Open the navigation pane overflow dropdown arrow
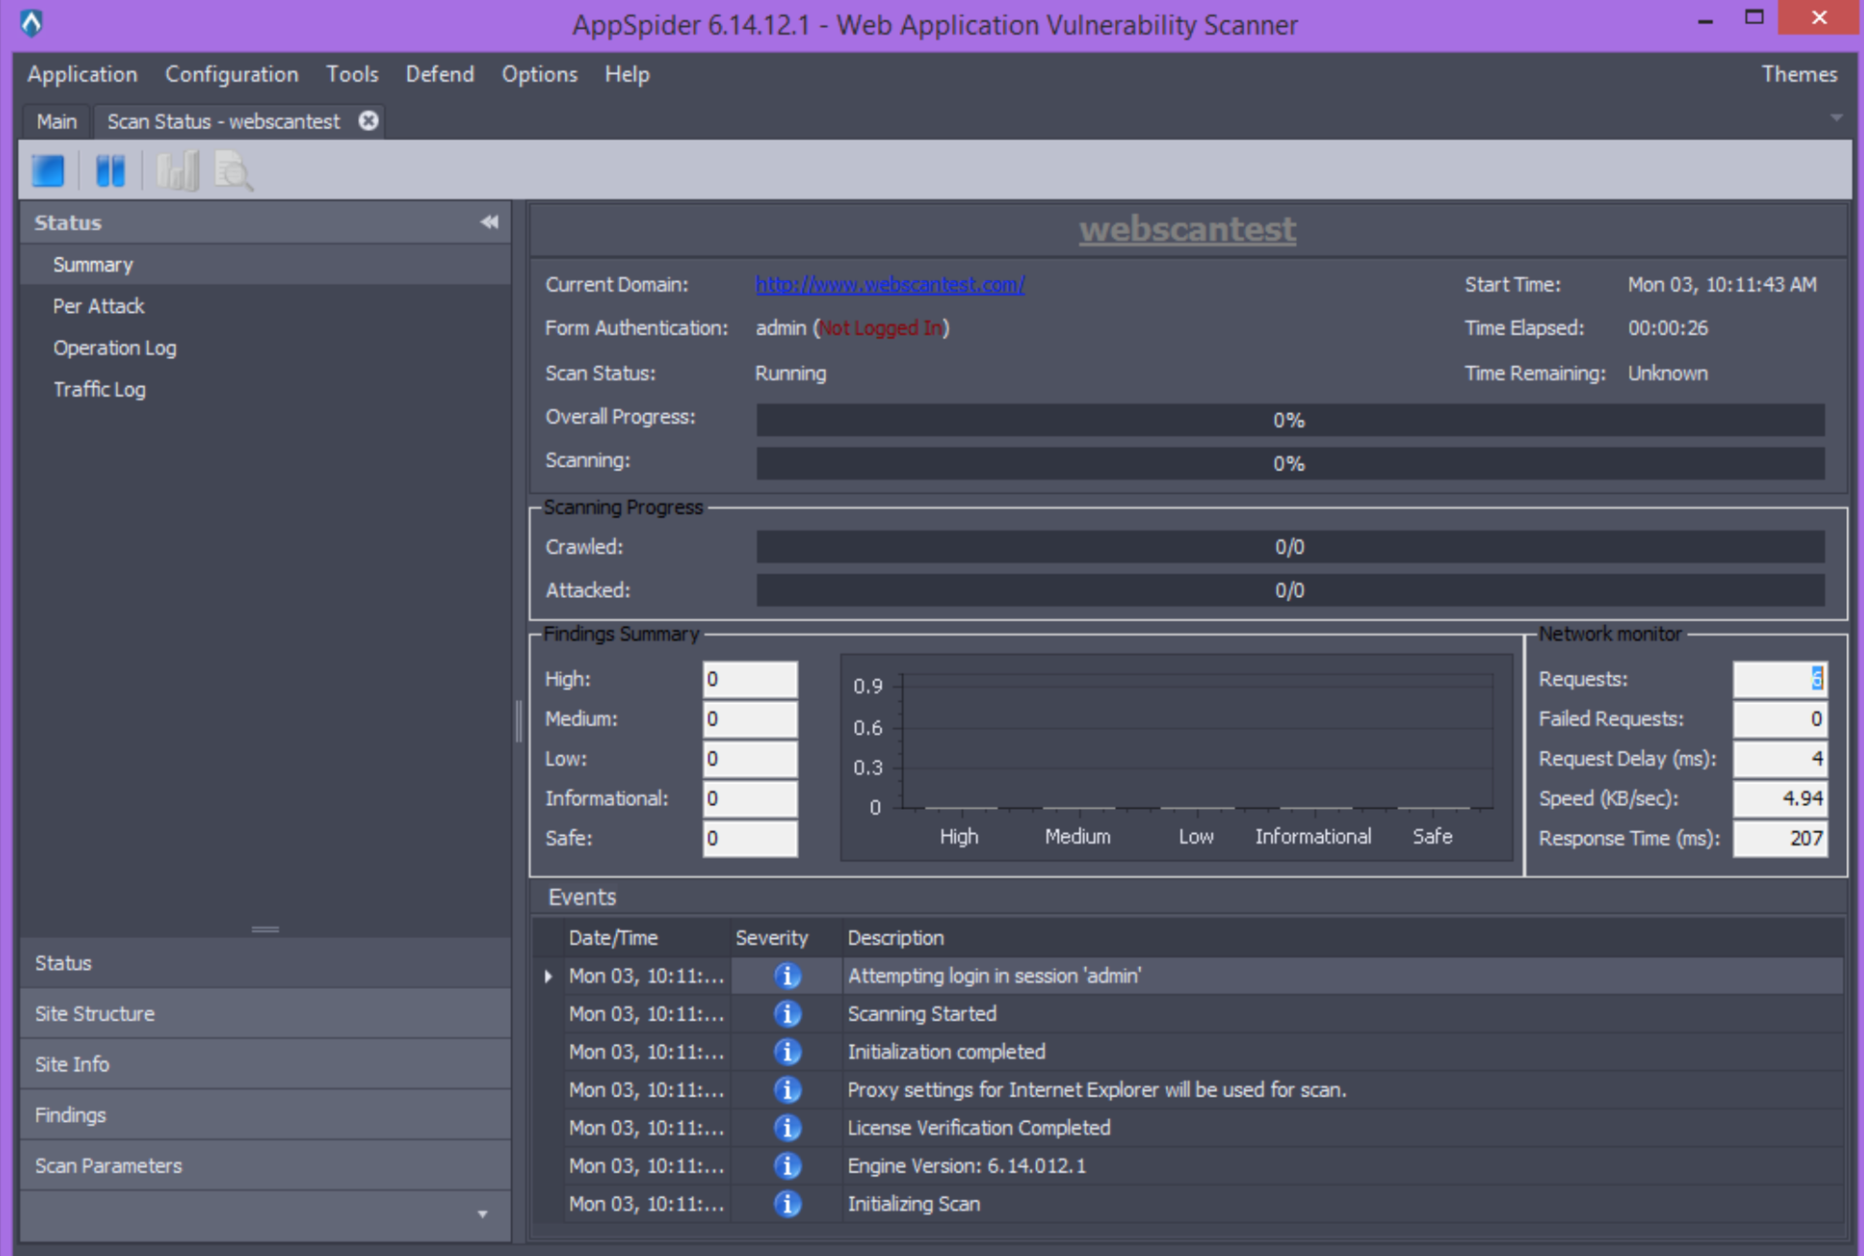Image resolution: width=1864 pixels, height=1256 pixels. point(482,1214)
